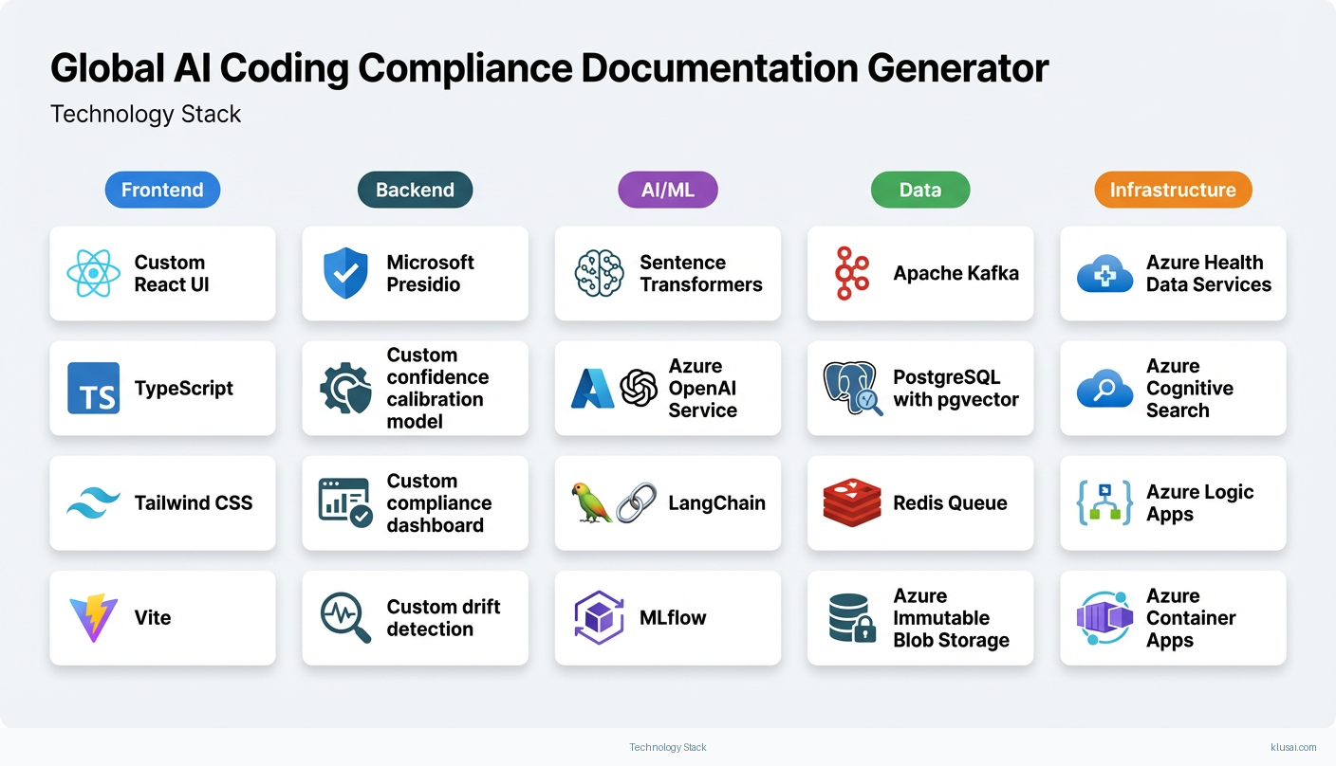Select the React atom icon on Custom React UI
This screenshot has width=1336, height=766.
[x=92, y=273]
